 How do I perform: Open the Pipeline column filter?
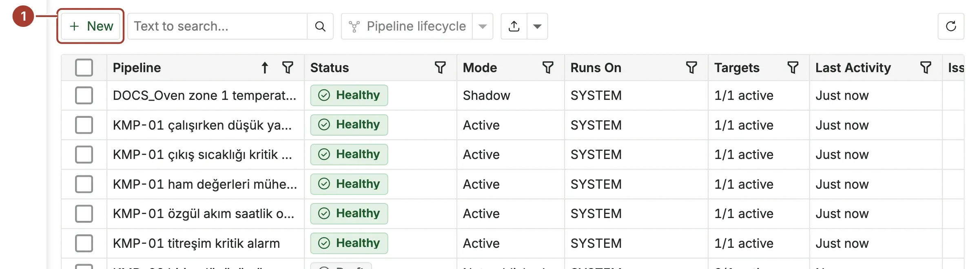(x=288, y=68)
